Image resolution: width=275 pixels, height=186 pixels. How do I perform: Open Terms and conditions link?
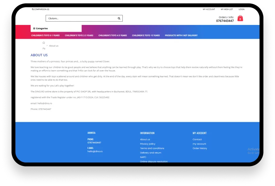152,148
